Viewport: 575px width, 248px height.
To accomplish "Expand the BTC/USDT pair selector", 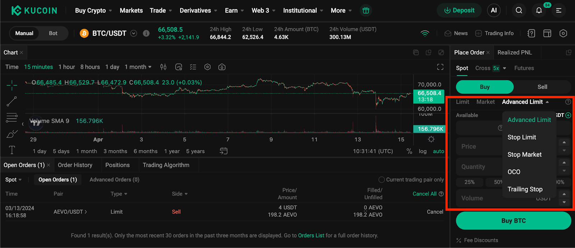I will click(133, 33).
